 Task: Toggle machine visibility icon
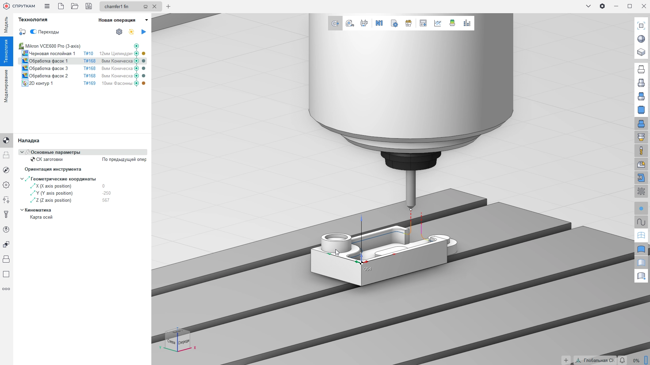tap(641, 178)
